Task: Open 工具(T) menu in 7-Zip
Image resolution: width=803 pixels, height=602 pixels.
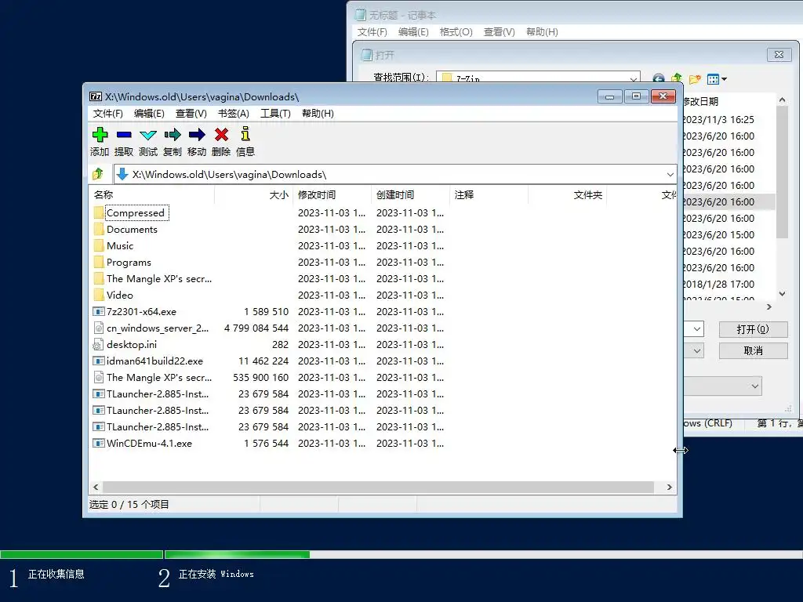Action: 275,113
